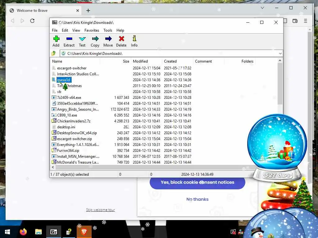Click the Copy toolbar icon
Screen dimensions: 318x238
pos(95,39)
